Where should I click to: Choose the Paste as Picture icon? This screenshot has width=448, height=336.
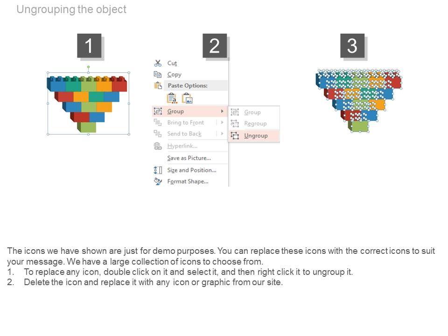click(x=187, y=98)
